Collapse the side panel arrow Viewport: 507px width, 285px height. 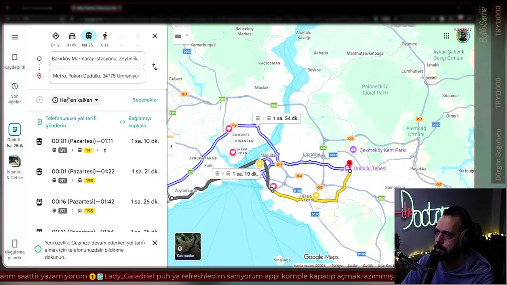click(171, 146)
